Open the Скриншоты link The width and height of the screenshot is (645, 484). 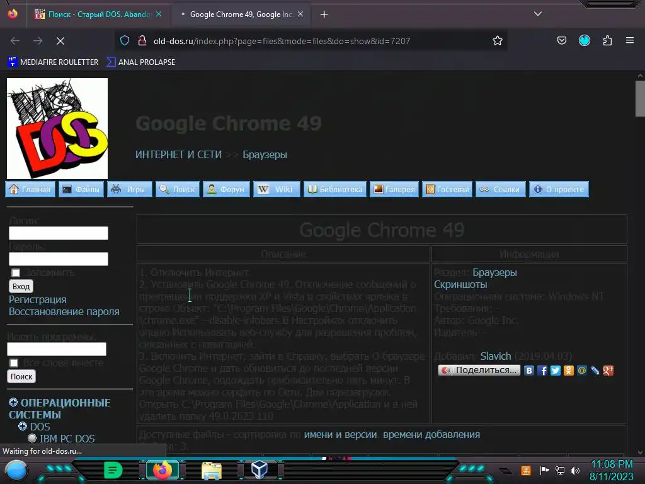(x=460, y=284)
